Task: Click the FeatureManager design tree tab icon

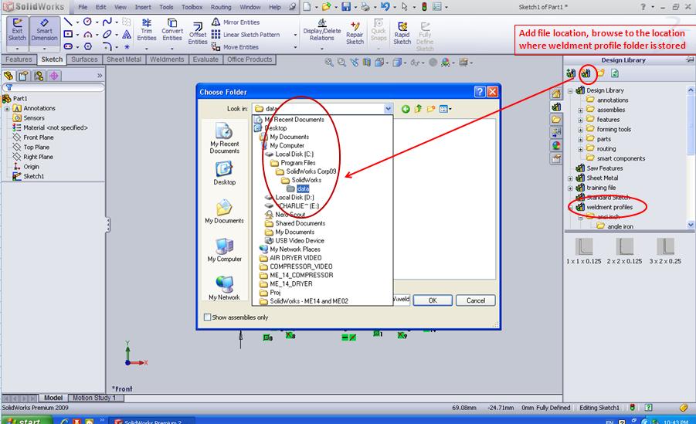Action: 8,76
